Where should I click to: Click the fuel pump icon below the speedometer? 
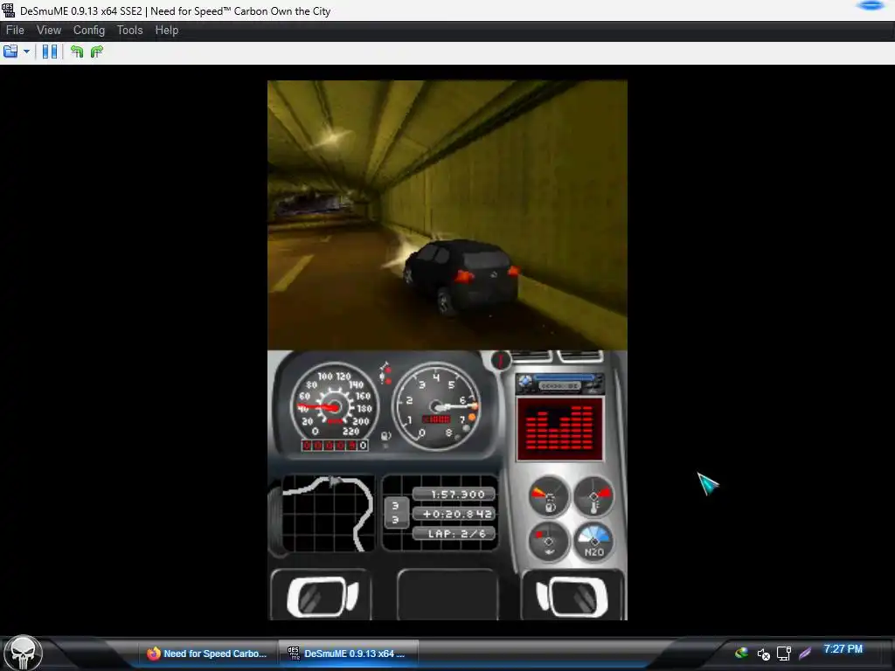click(385, 437)
